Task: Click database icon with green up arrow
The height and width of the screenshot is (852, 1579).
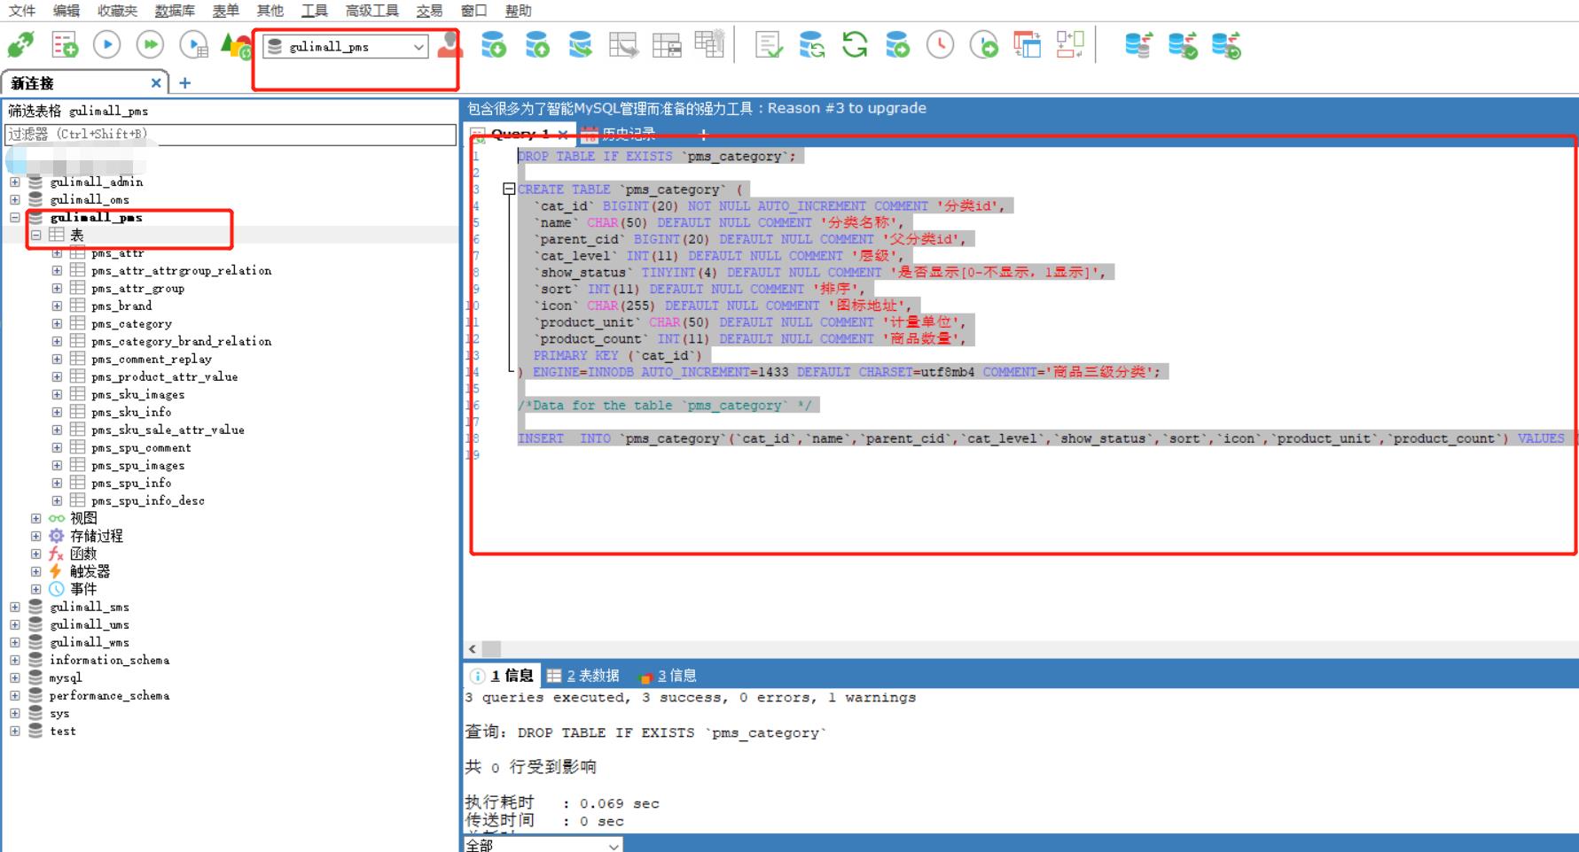Action: click(537, 44)
